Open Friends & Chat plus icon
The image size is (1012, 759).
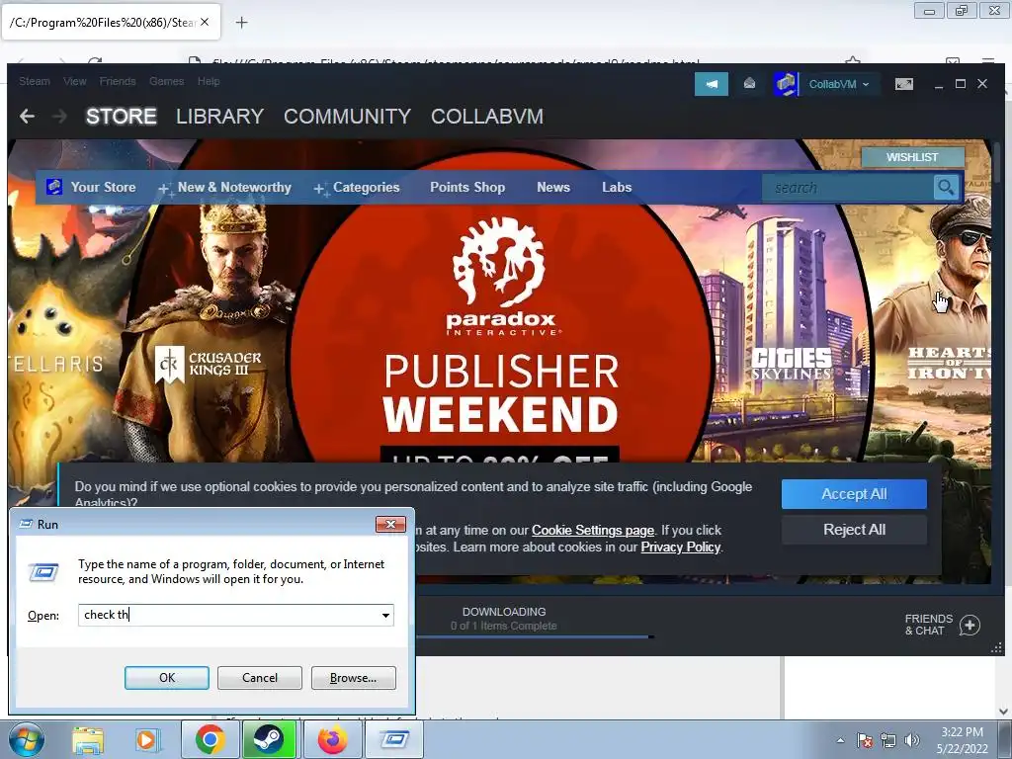click(x=970, y=625)
